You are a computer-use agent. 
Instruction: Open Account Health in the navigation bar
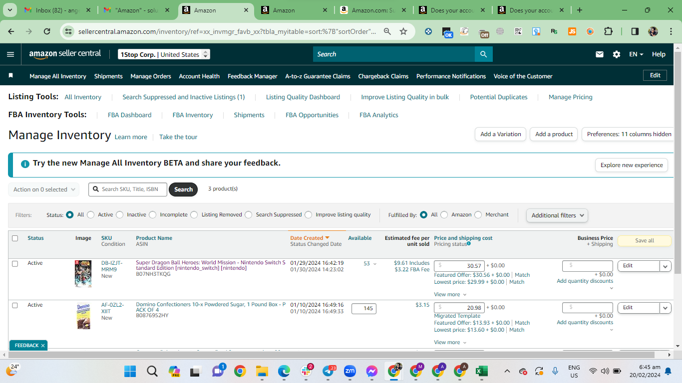(199, 76)
